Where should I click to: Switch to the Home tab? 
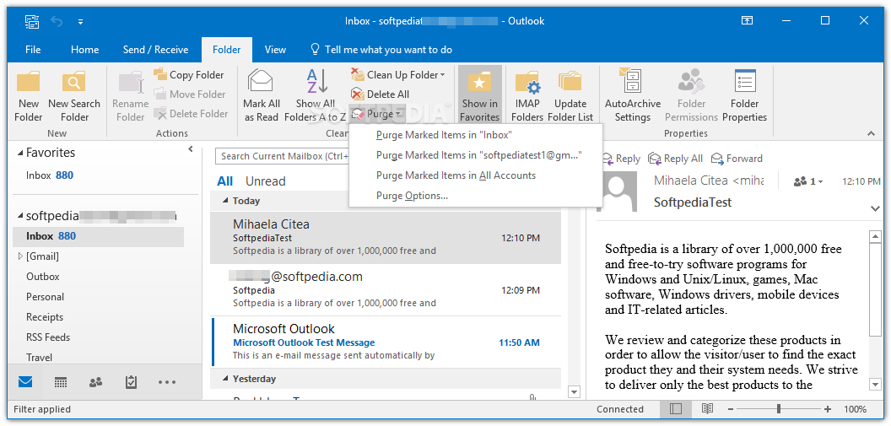84,50
